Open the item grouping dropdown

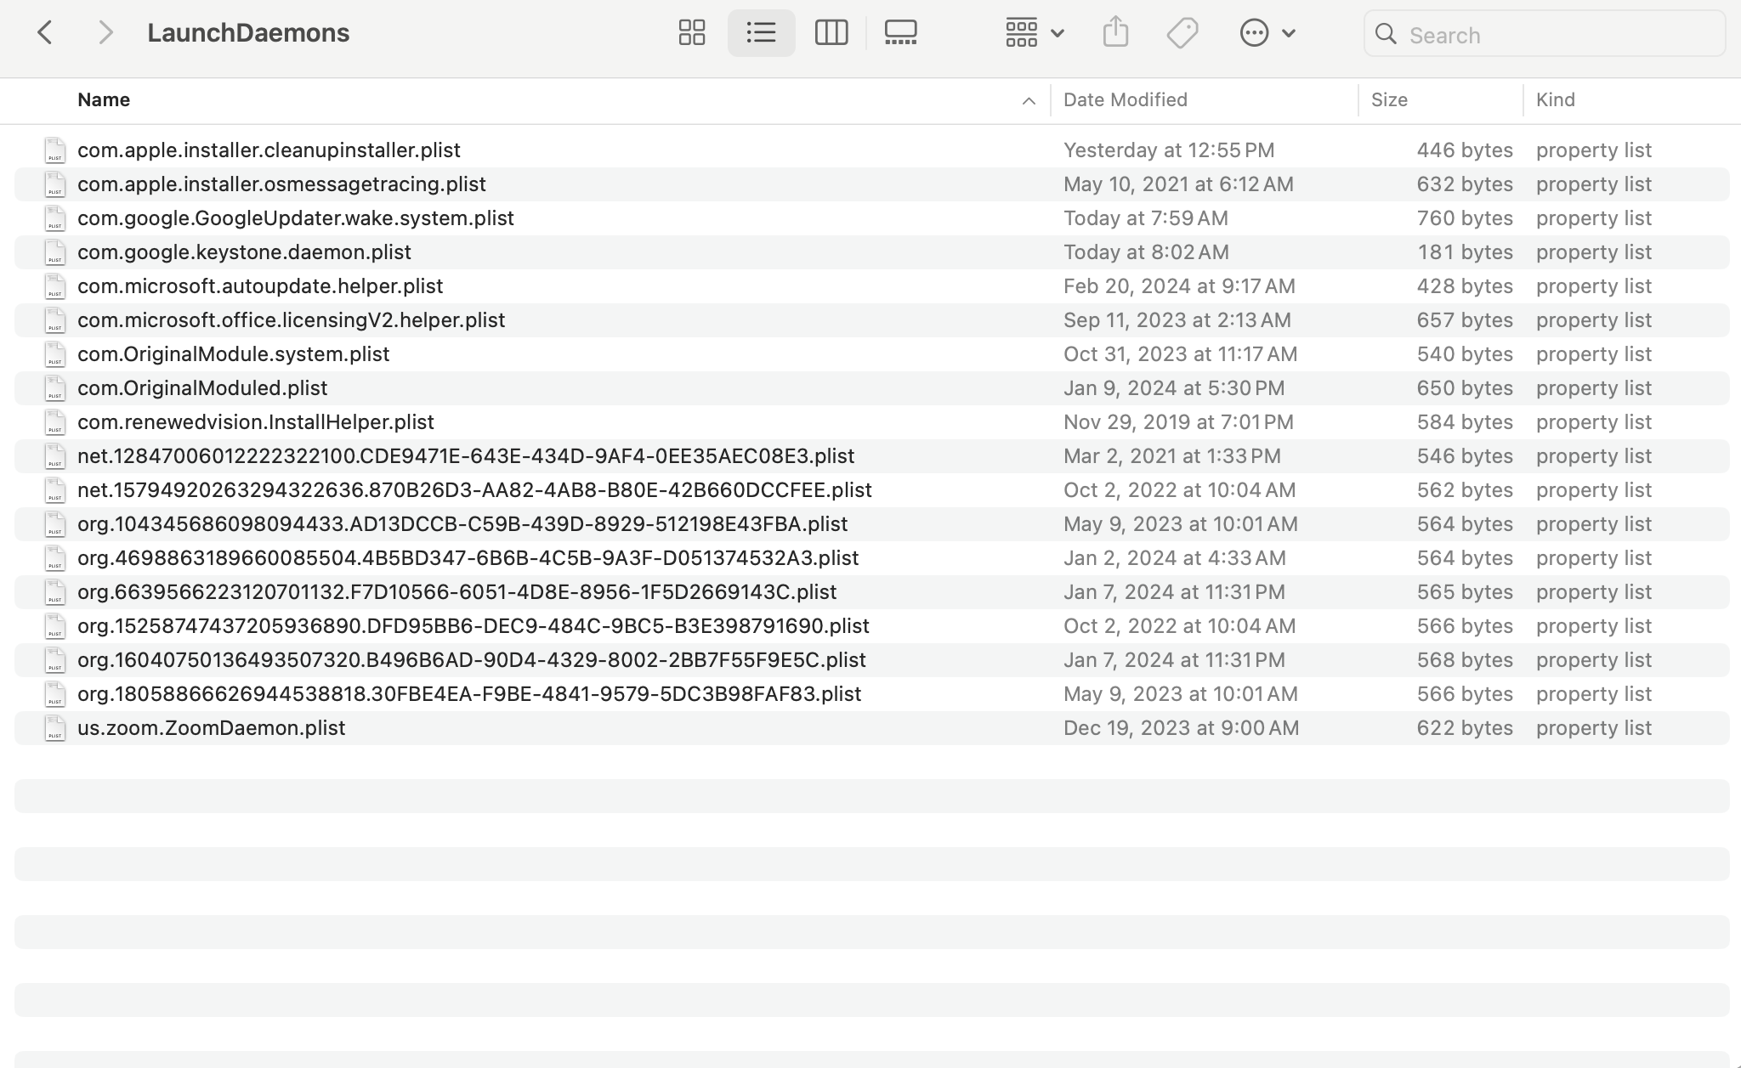click(x=1033, y=32)
